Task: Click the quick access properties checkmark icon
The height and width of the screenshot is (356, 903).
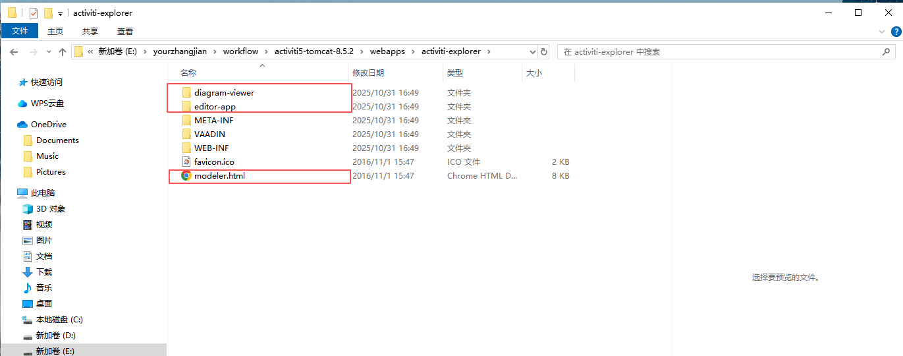Action: pyautogui.click(x=34, y=13)
